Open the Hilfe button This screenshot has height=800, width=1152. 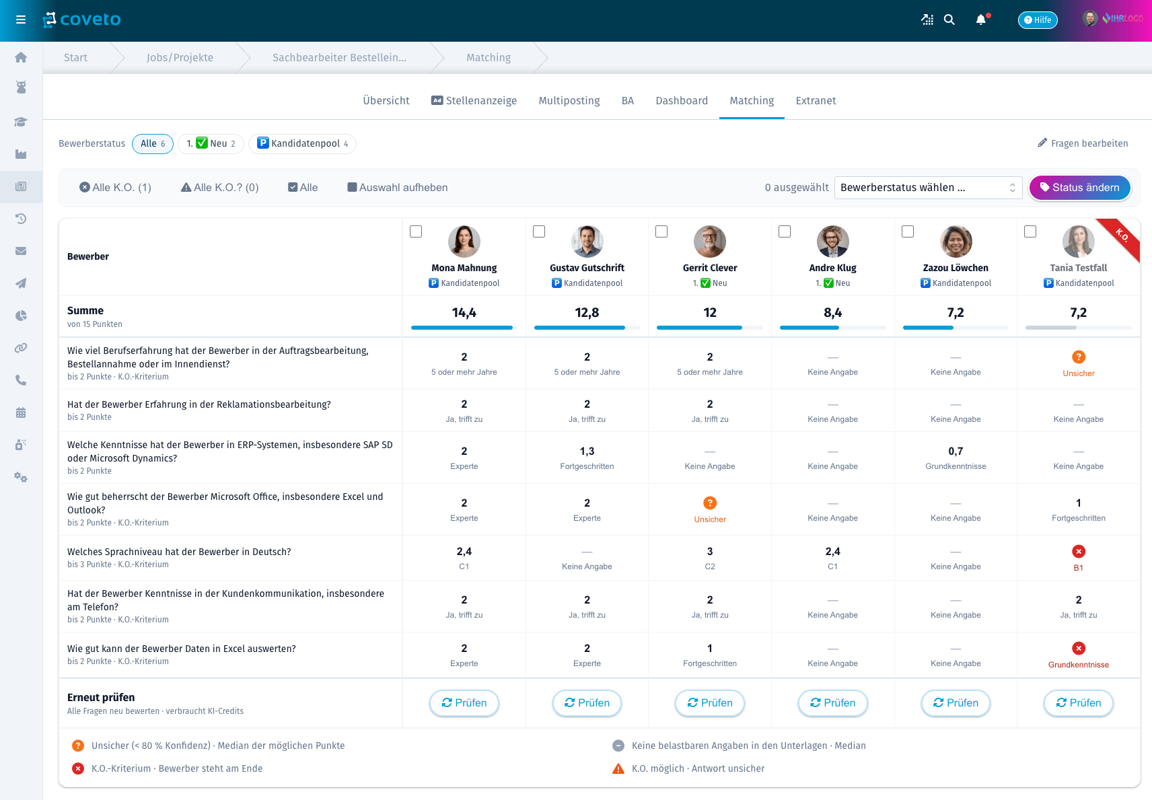click(1038, 20)
